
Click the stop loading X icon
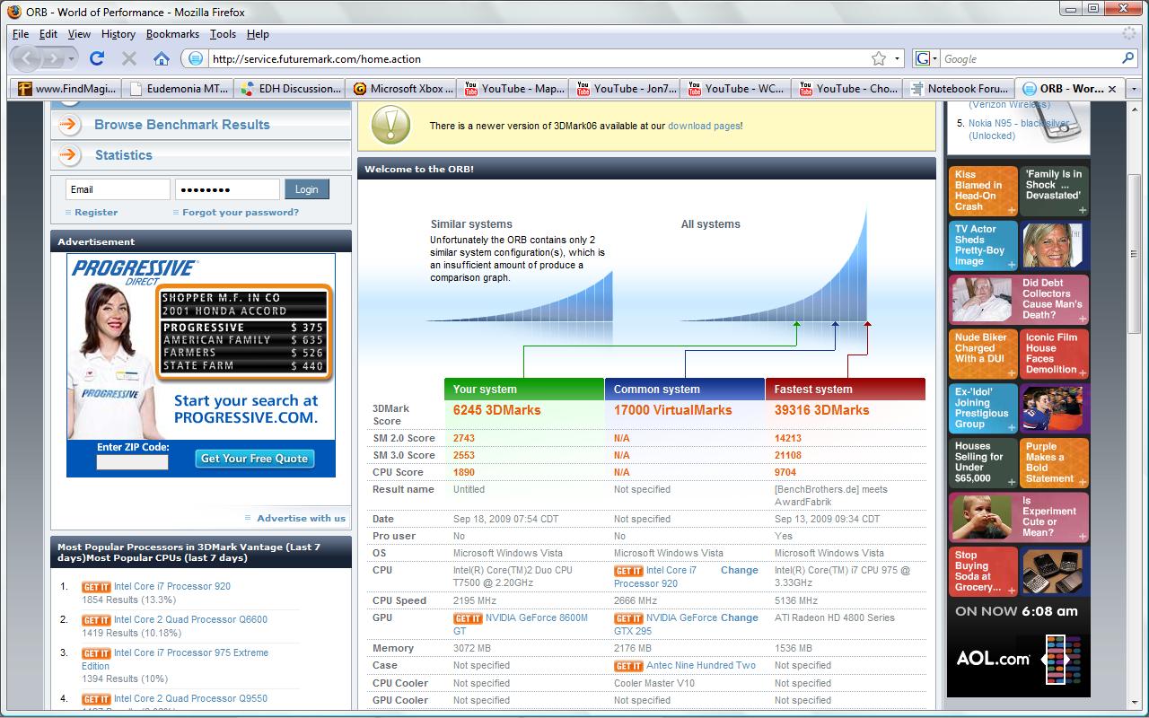click(129, 58)
